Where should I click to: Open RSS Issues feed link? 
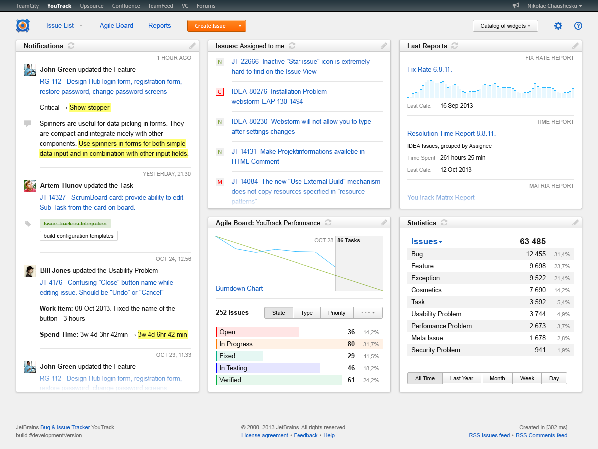coord(489,435)
